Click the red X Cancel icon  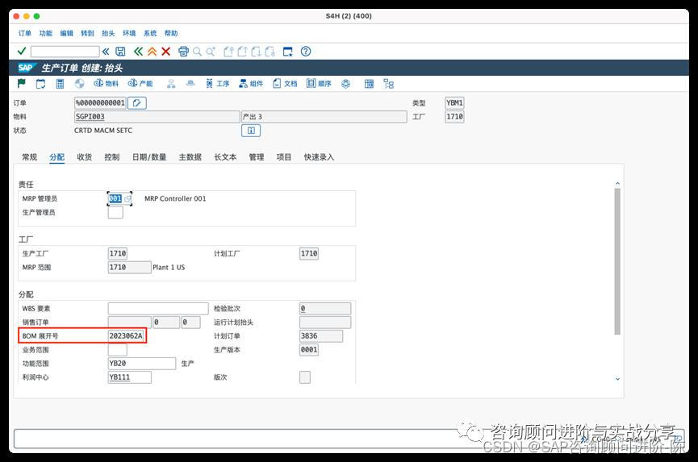pos(165,52)
